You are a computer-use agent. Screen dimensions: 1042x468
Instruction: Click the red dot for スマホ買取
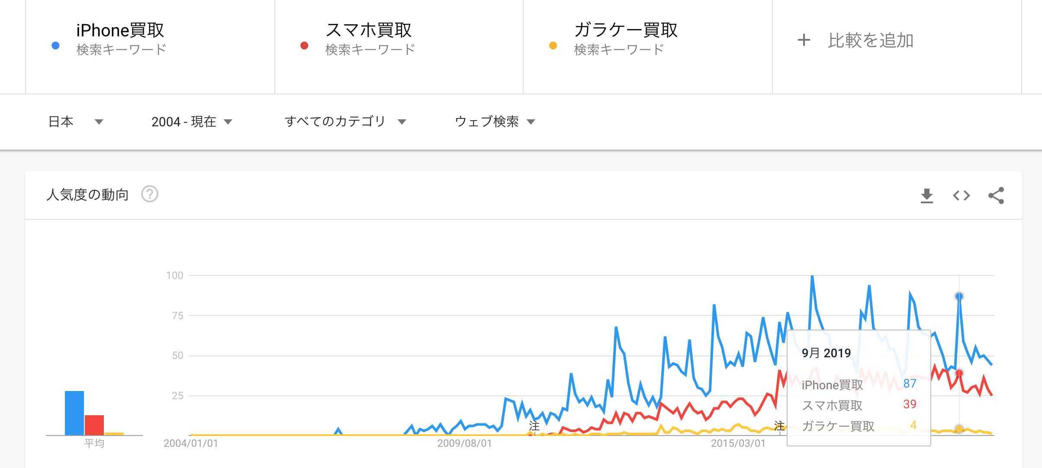click(304, 45)
